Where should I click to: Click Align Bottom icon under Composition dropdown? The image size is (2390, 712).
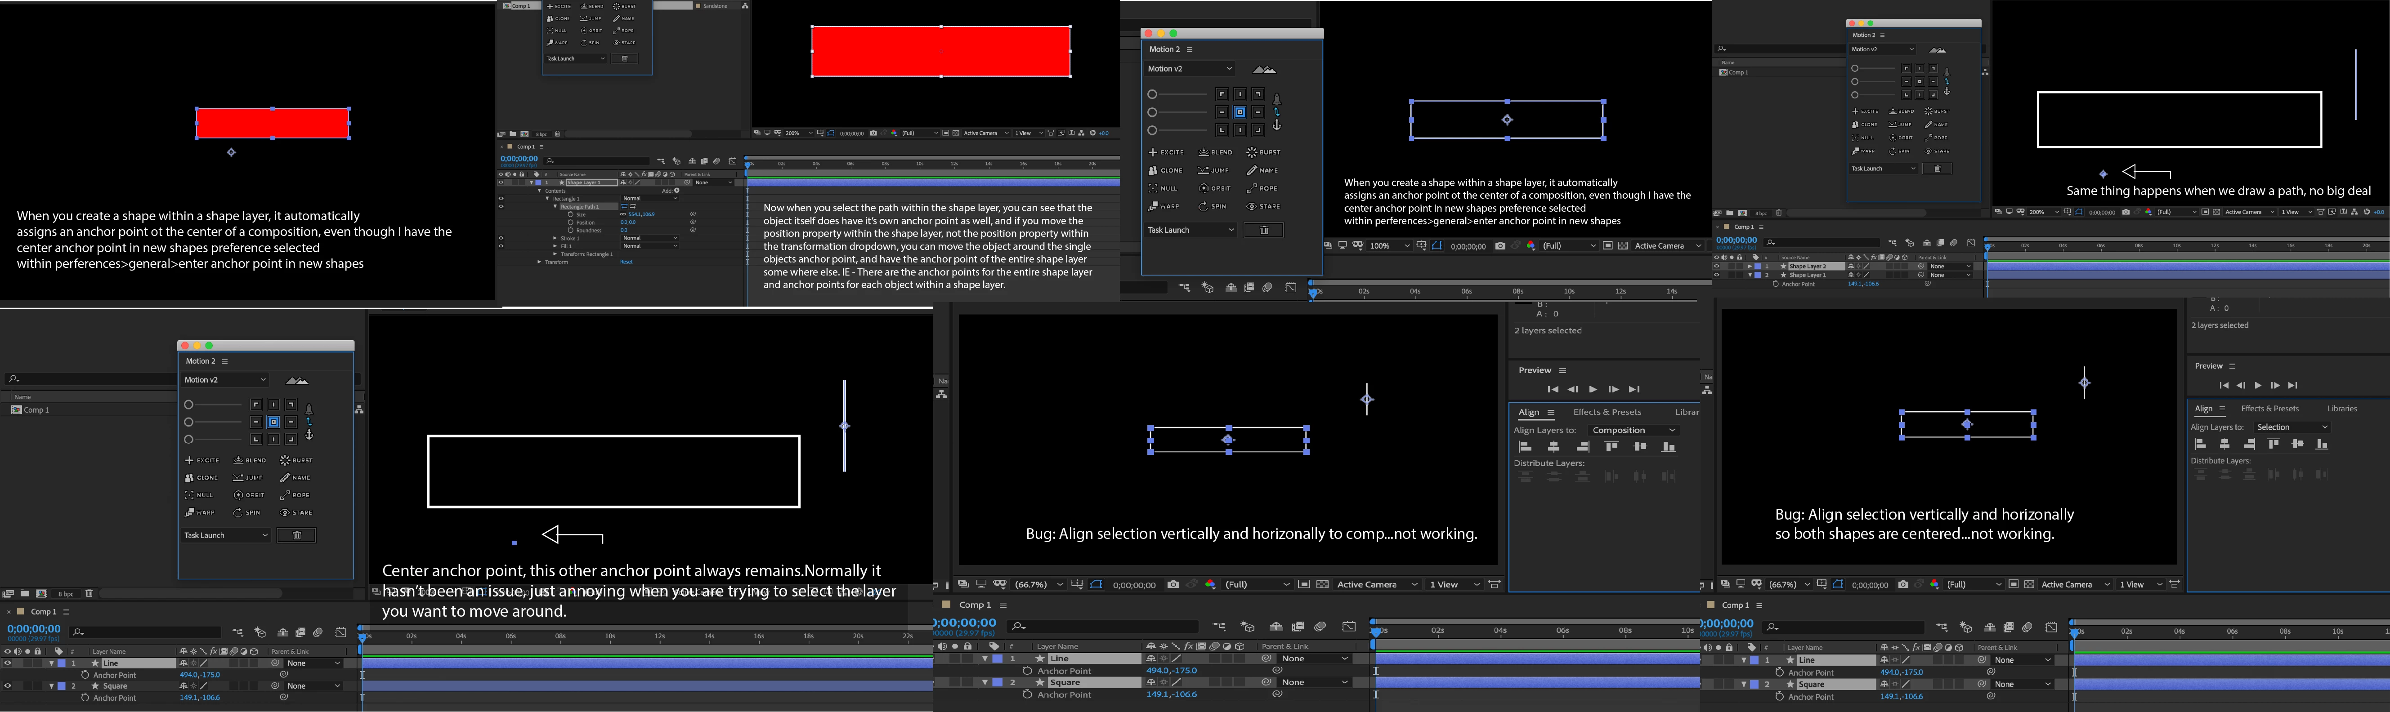click(1668, 447)
